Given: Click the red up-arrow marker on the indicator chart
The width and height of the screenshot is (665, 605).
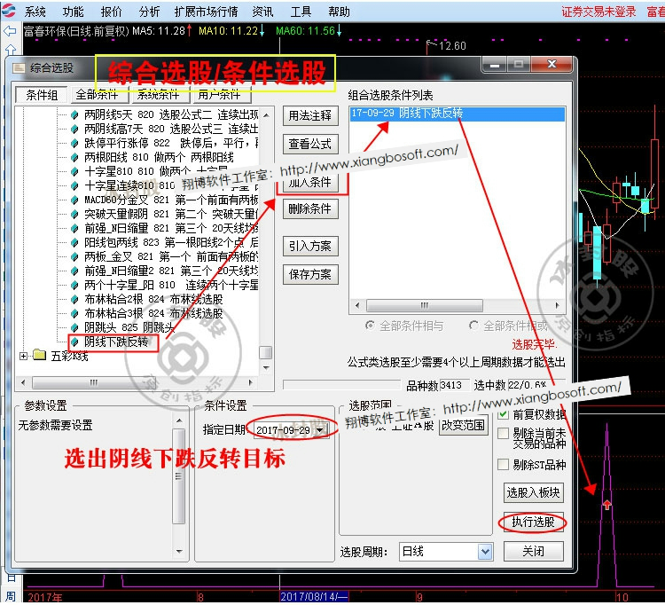Looking at the screenshot, I should pos(606,505).
